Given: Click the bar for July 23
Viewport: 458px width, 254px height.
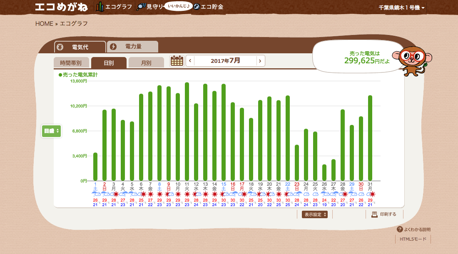Looking at the screenshot, I should (x=297, y=163).
